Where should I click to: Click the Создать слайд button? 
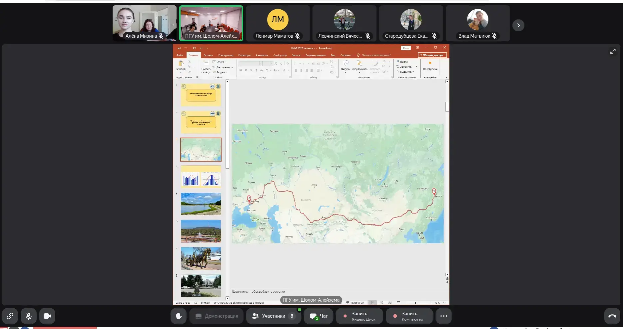(206, 67)
